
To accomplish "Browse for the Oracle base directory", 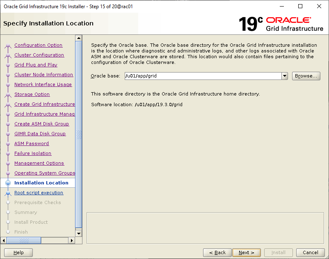I will 306,76.
